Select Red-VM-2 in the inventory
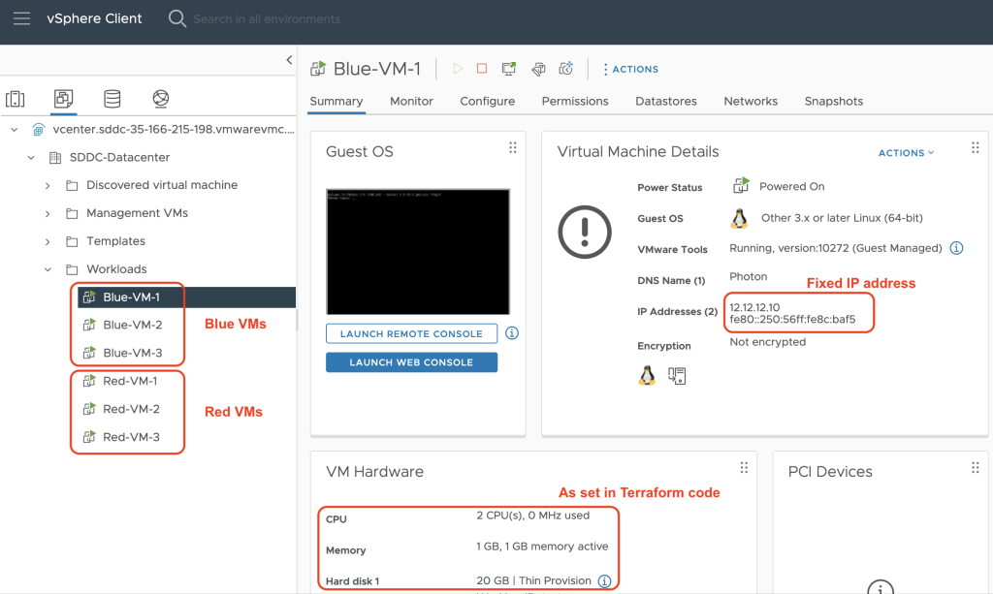This screenshot has width=993, height=594. click(x=131, y=409)
